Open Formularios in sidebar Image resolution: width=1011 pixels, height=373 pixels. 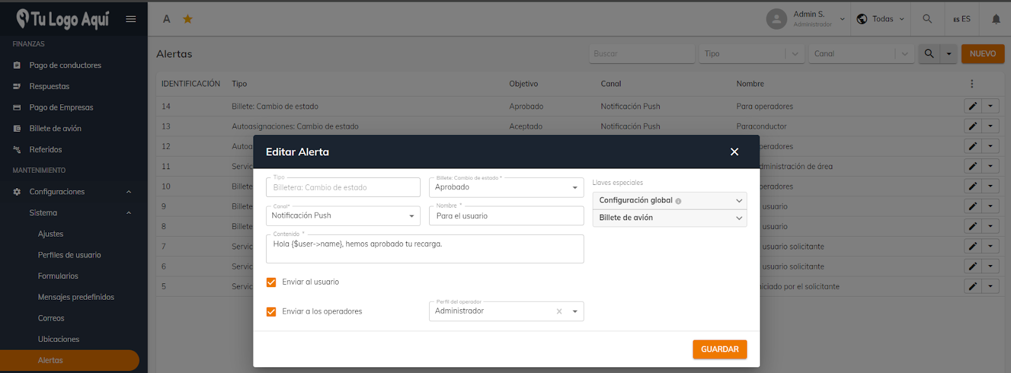click(x=58, y=276)
